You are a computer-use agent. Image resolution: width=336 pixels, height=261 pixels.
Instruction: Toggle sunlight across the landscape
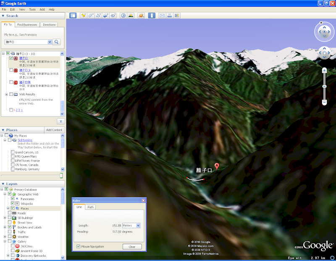[131, 16]
